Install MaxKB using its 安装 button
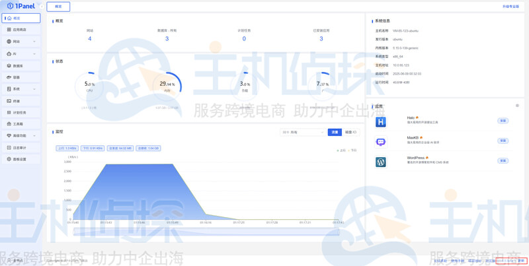This screenshot has width=529, height=266. click(503, 141)
